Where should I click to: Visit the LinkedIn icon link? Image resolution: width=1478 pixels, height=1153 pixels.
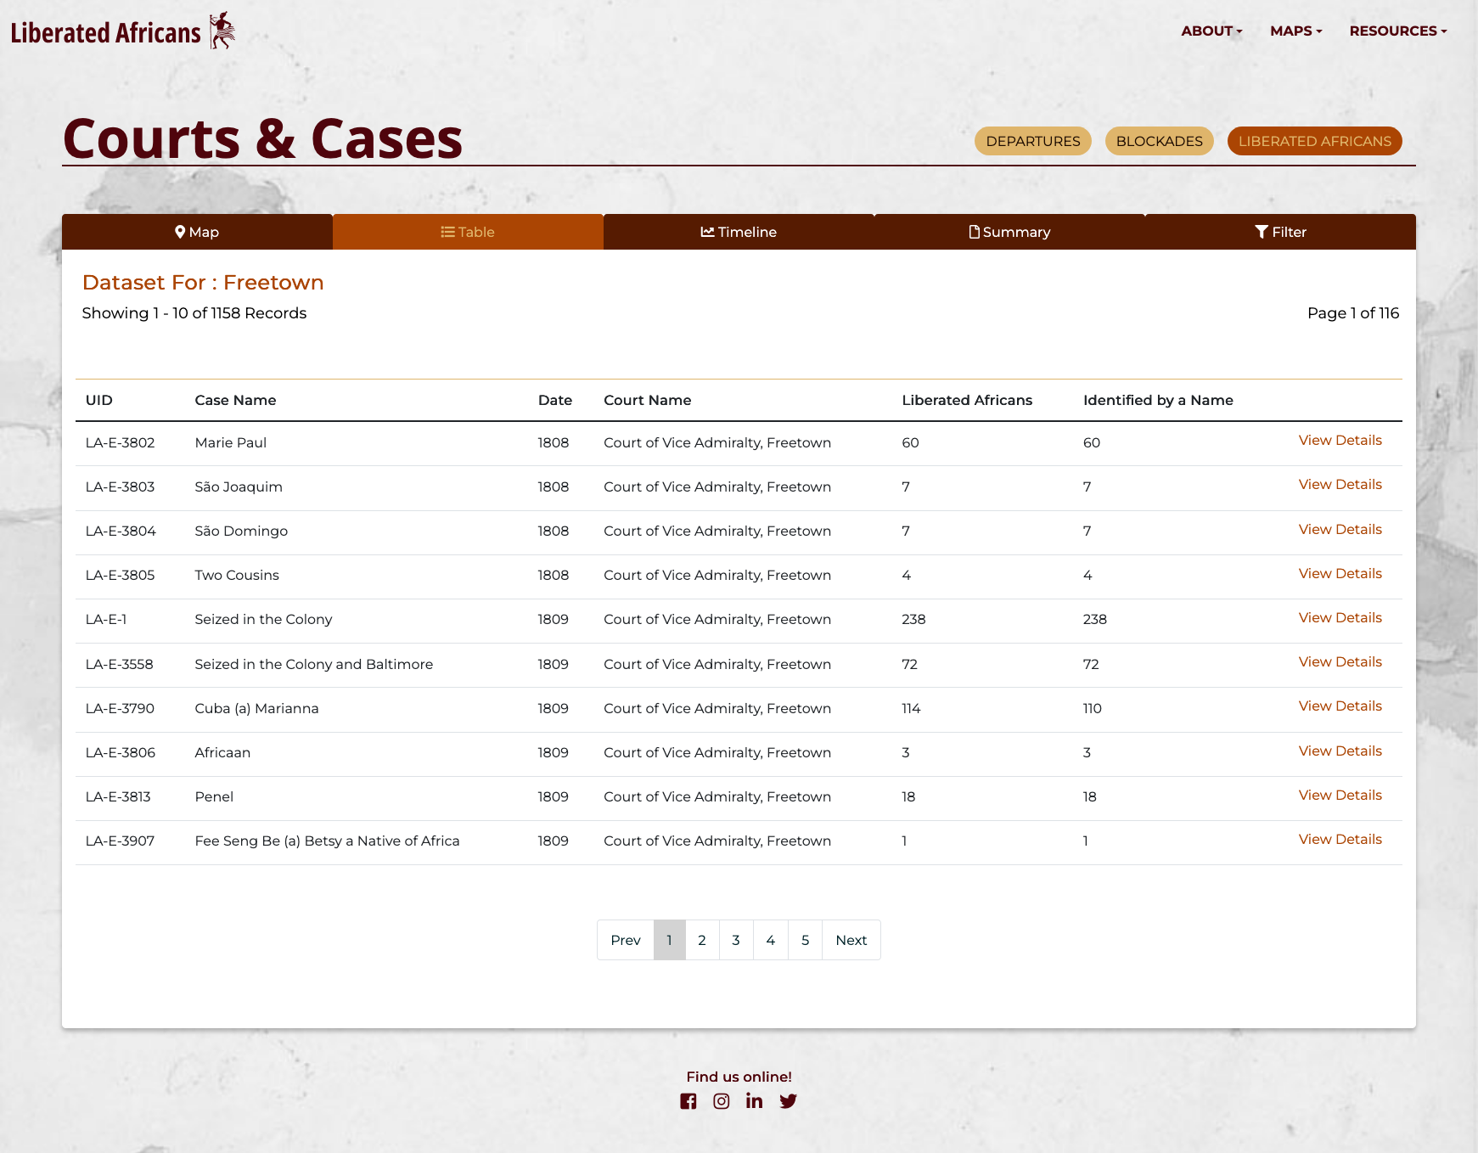754,1101
